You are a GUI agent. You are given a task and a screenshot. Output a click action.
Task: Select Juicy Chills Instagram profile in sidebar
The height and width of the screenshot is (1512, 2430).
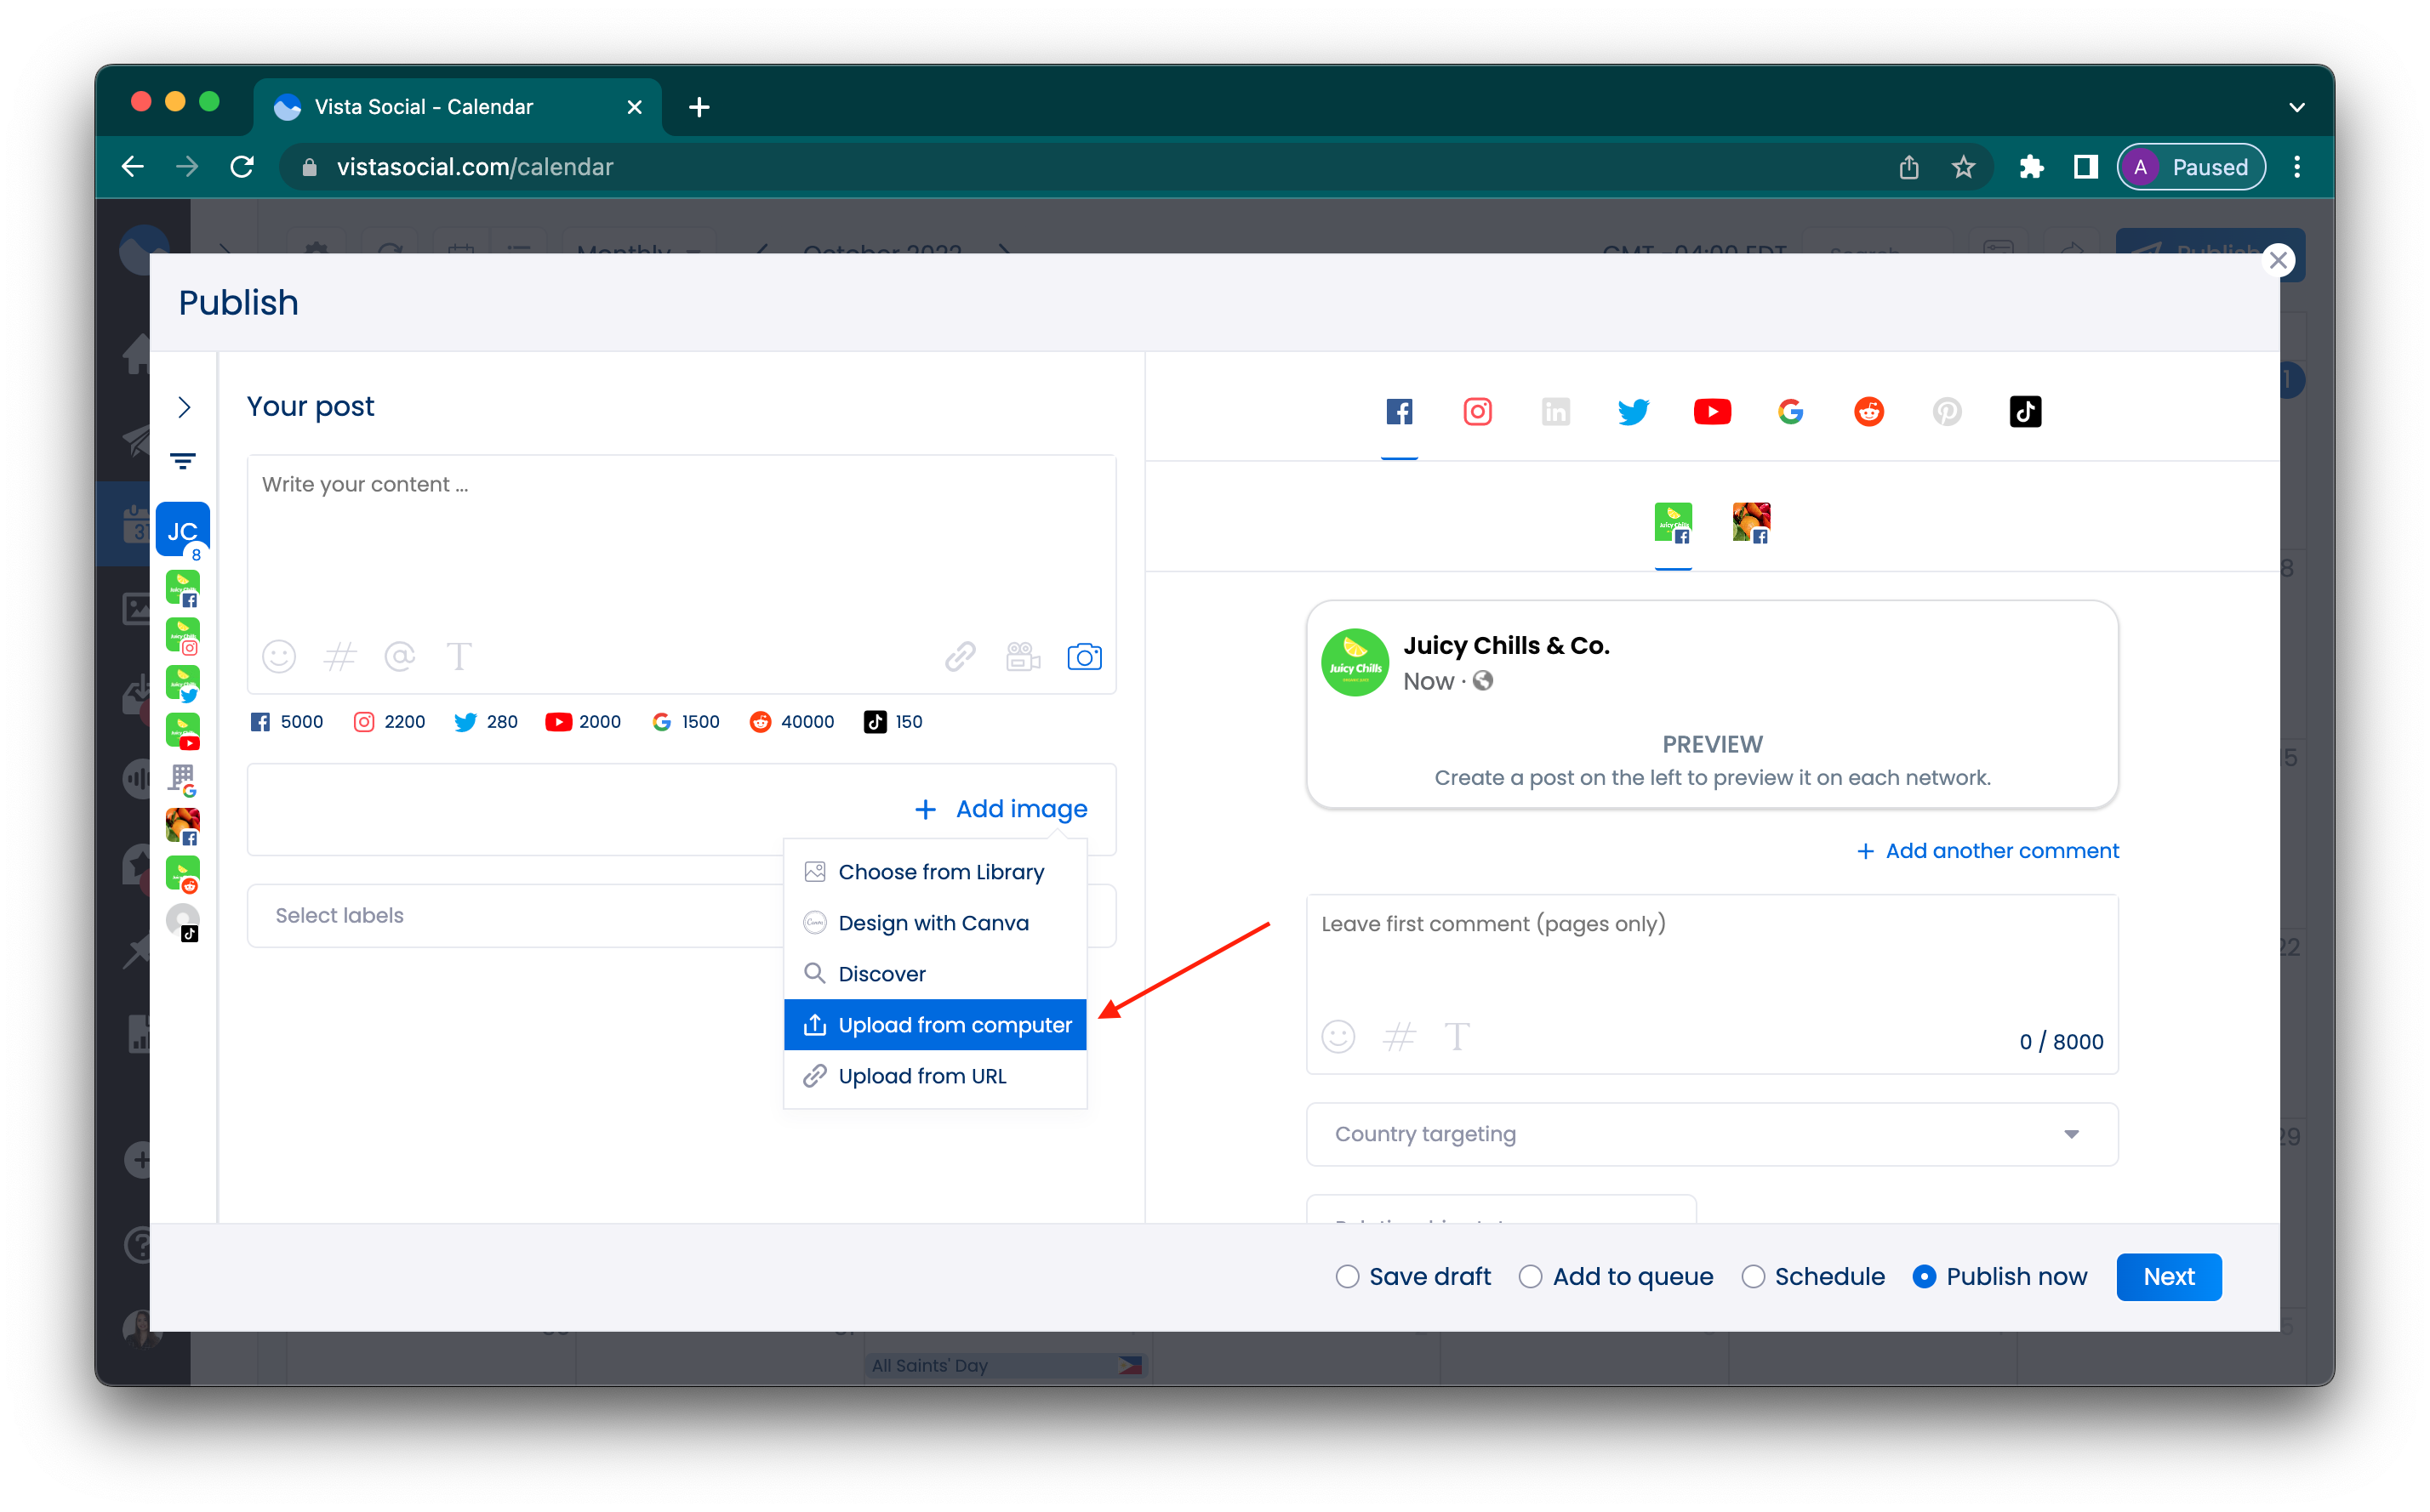pos(182,636)
